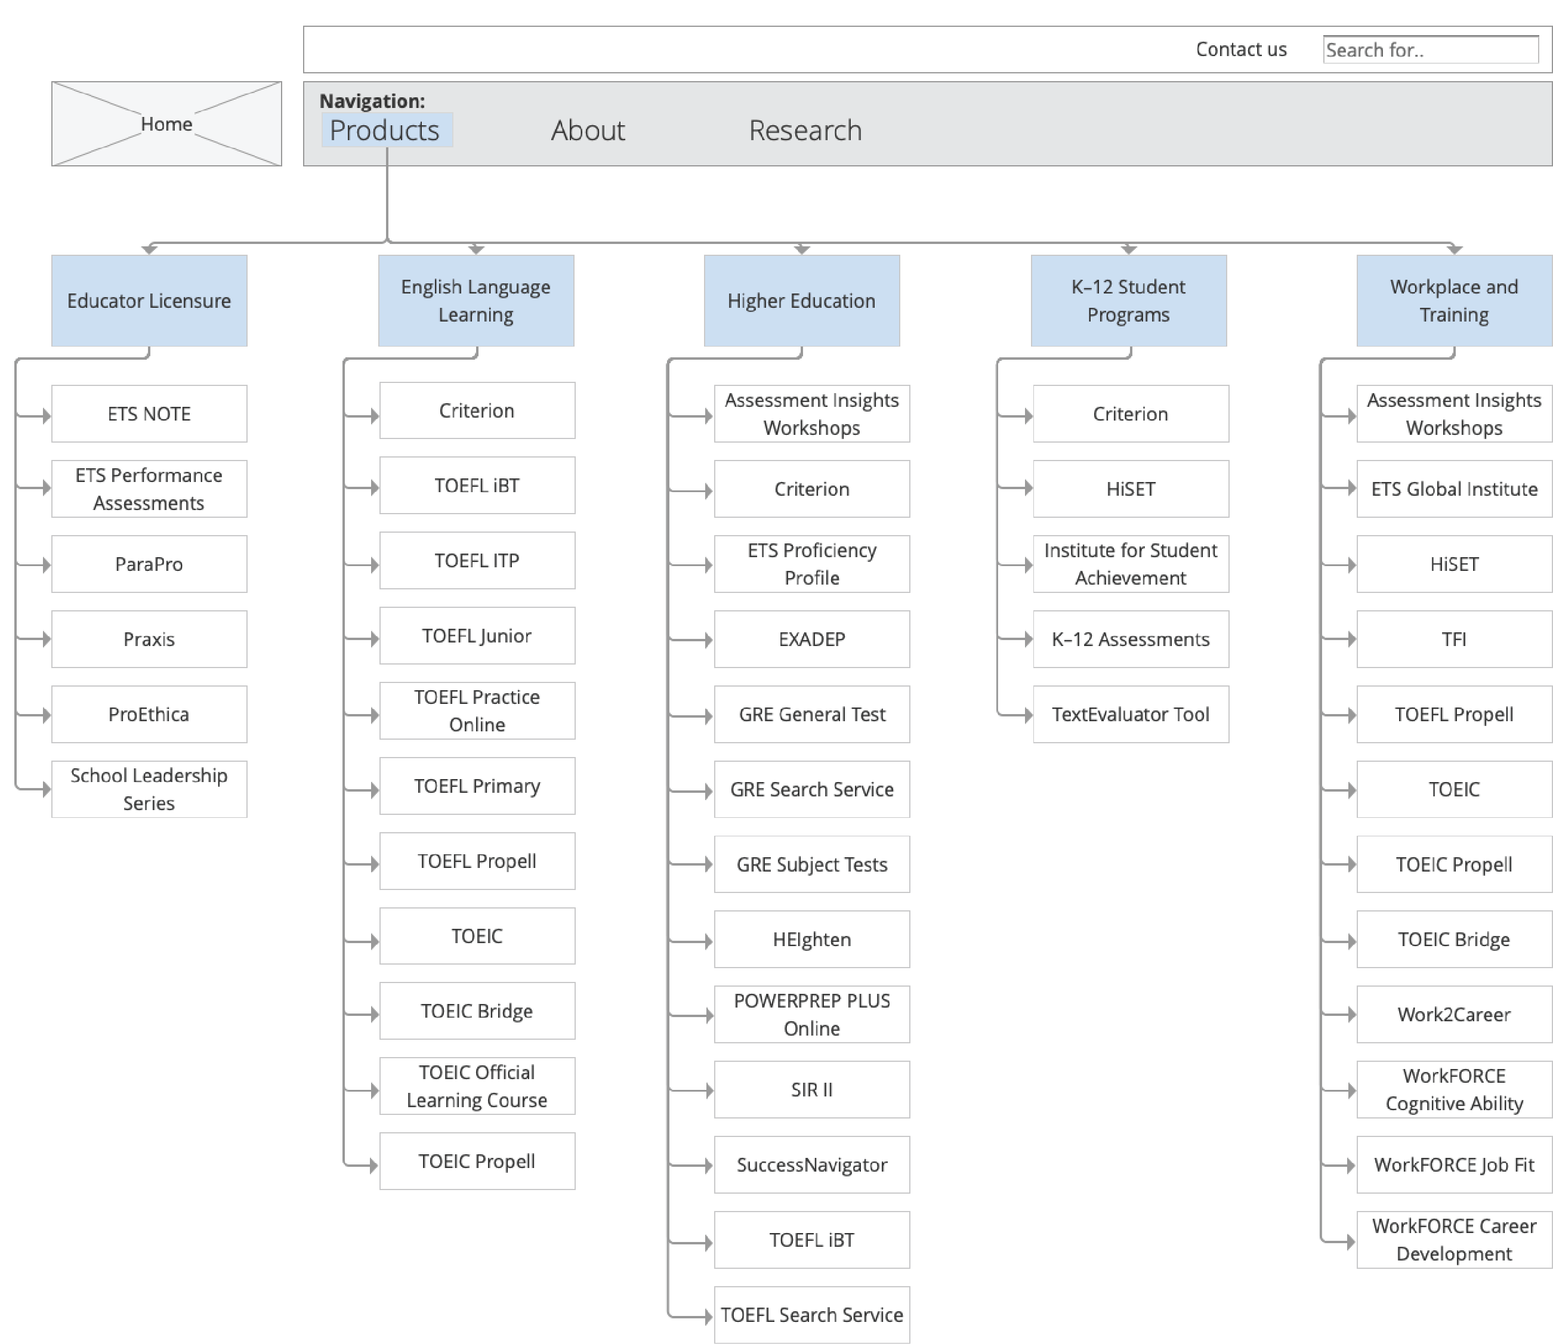Focus the Search for.. input field

[1430, 50]
